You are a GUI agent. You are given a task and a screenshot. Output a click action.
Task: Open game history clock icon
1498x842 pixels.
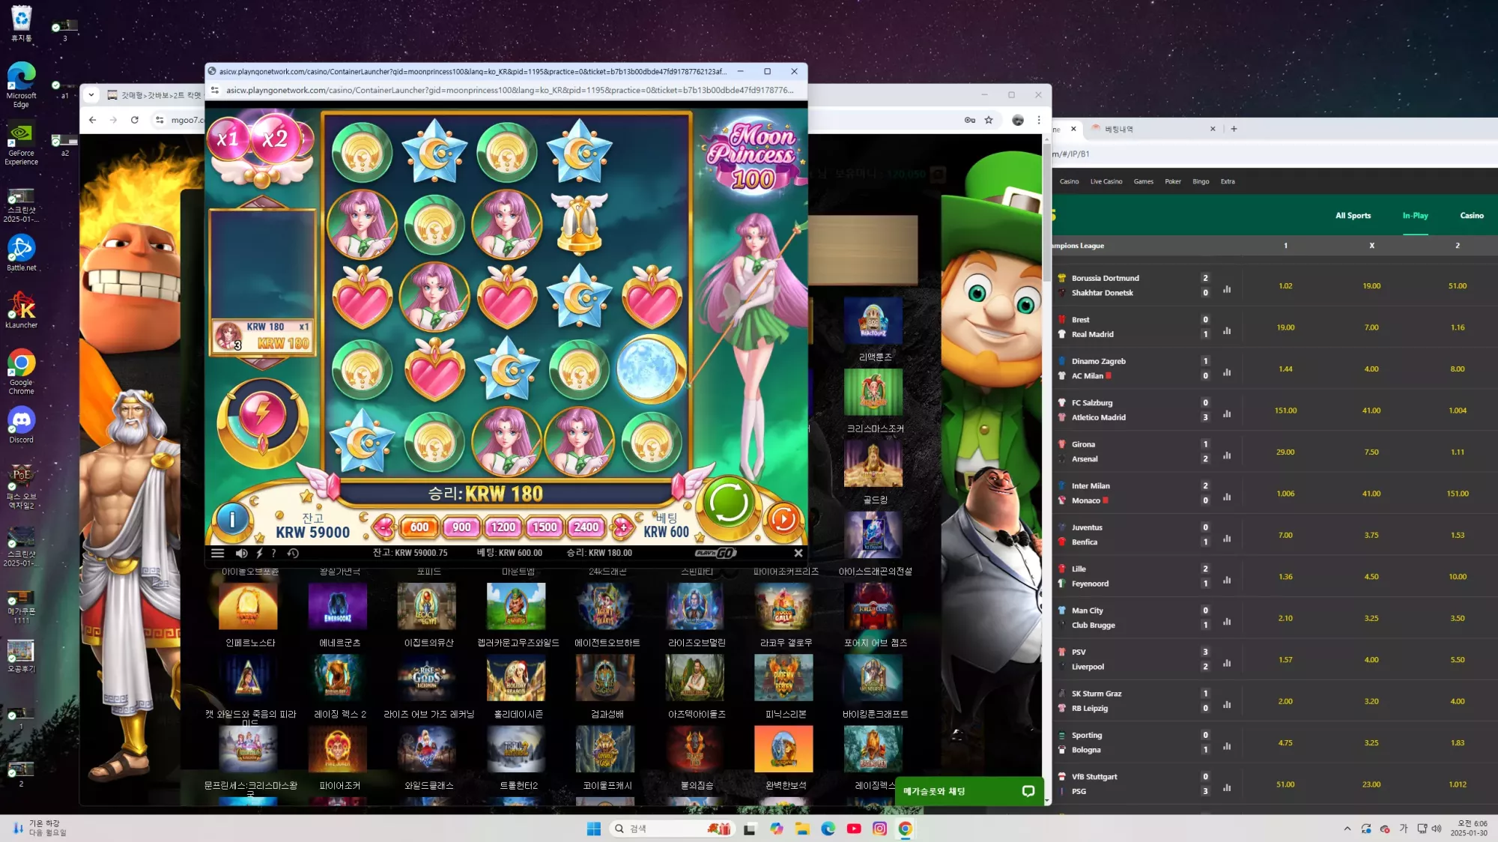click(x=293, y=553)
